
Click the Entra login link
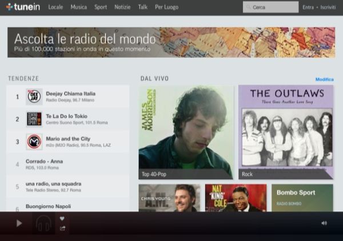(x=308, y=7)
